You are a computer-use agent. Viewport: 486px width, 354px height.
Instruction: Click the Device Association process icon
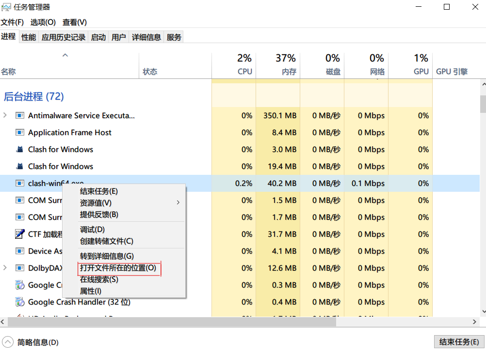[x=20, y=251]
